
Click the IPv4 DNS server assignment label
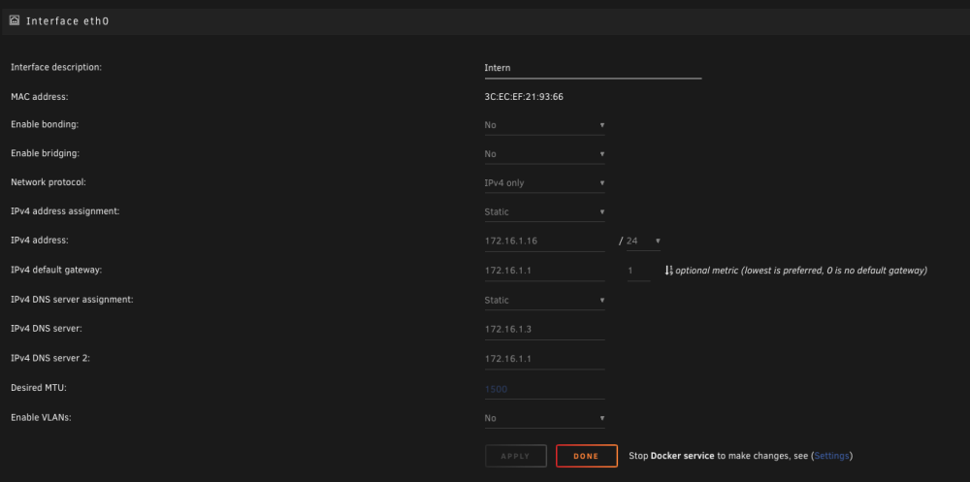[73, 300]
